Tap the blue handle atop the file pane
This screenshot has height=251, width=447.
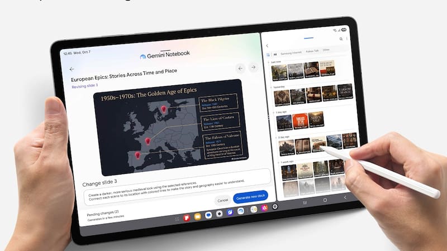point(308,37)
